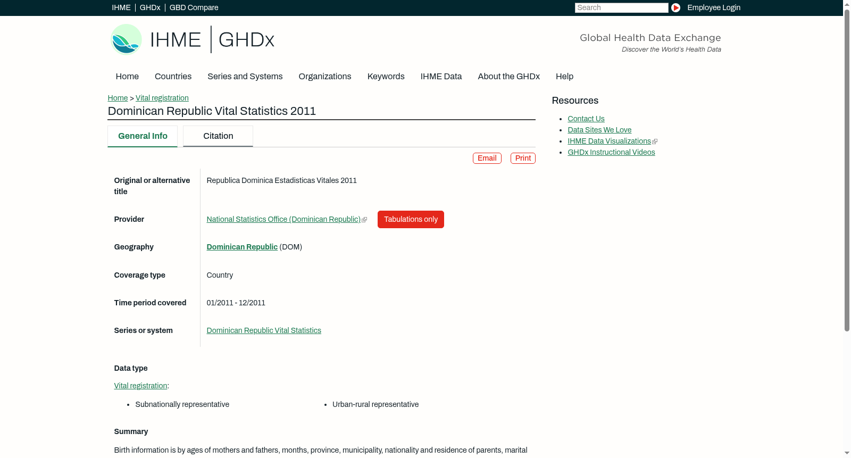Click Vital registration data type link
This screenshot has width=851, height=458.
point(140,386)
